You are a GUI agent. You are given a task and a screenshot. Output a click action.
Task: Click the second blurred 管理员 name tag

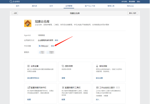[51, 52]
